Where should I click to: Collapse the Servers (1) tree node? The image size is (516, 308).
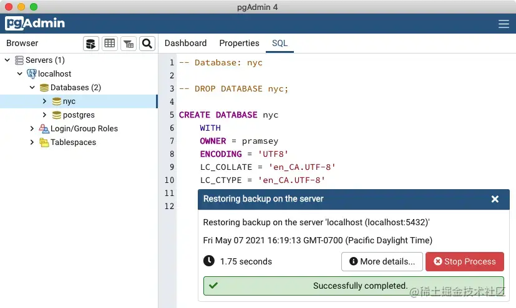(x=7, y=60)
